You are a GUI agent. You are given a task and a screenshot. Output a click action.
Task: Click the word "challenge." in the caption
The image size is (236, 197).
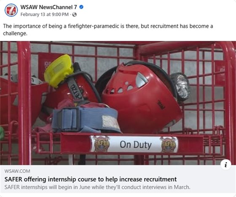click(x=15, y=33)
